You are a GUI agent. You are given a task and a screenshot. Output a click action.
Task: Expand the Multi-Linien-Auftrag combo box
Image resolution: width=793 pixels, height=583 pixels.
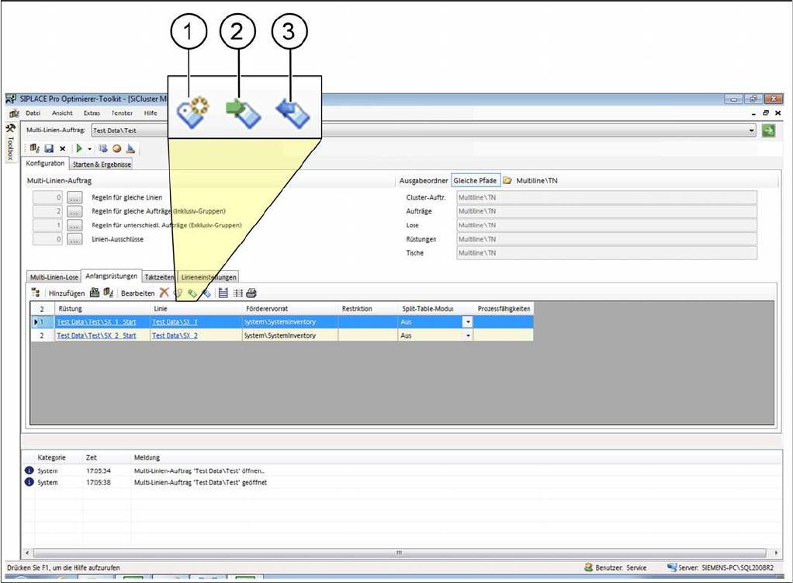pyautogui.click(x=751, y=130)
